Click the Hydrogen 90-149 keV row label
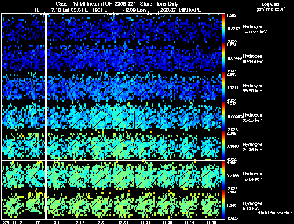The image size is (294, 224). (x=253, y=59)
